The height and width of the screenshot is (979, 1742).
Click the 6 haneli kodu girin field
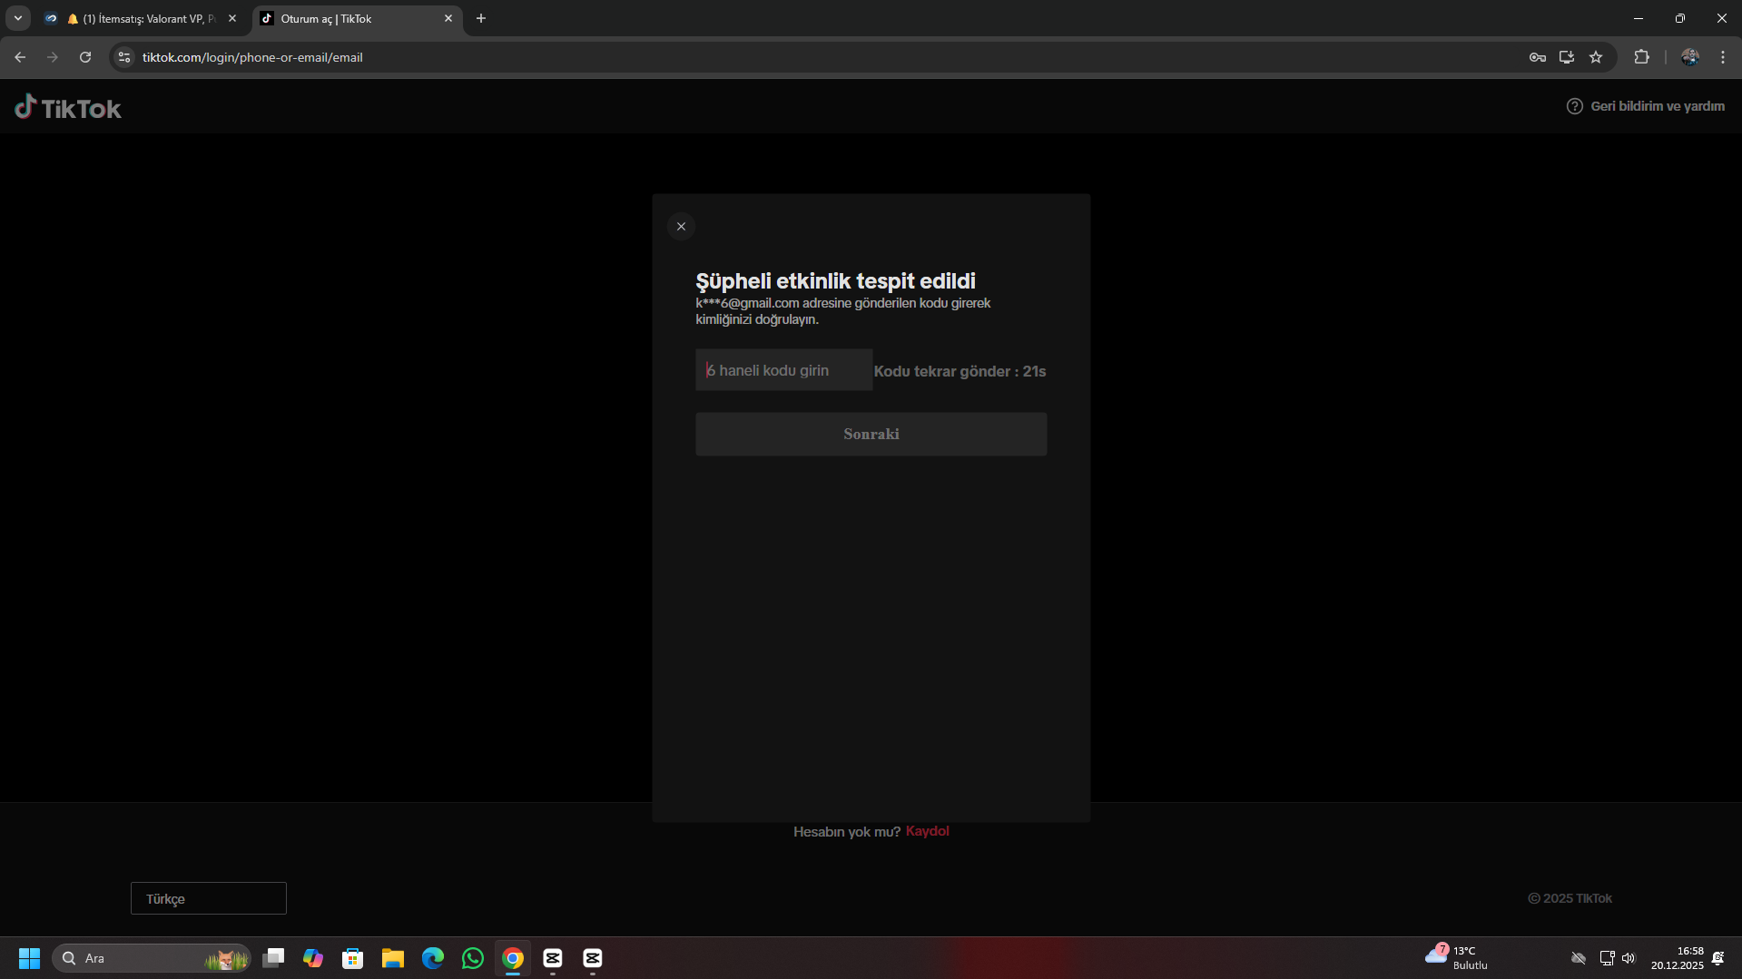click(783, 370)
